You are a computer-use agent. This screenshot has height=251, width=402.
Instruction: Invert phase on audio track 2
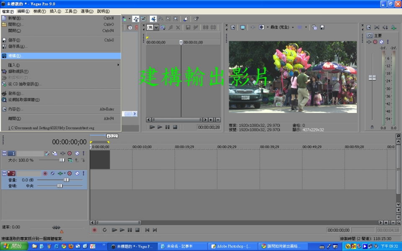53,173
